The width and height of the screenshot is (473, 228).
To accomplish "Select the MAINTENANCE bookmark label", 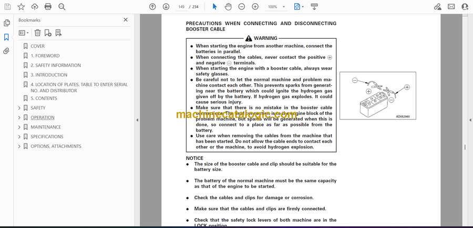I will (46, 127).
